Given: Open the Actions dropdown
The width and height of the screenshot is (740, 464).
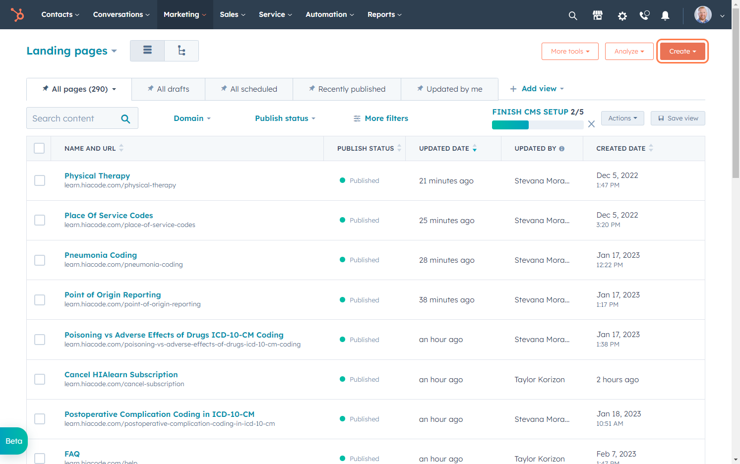Looking at the screenshot, I should click(622, 118).
